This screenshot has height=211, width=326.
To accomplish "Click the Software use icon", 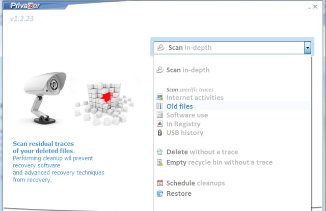I will [x=159, y=115].
